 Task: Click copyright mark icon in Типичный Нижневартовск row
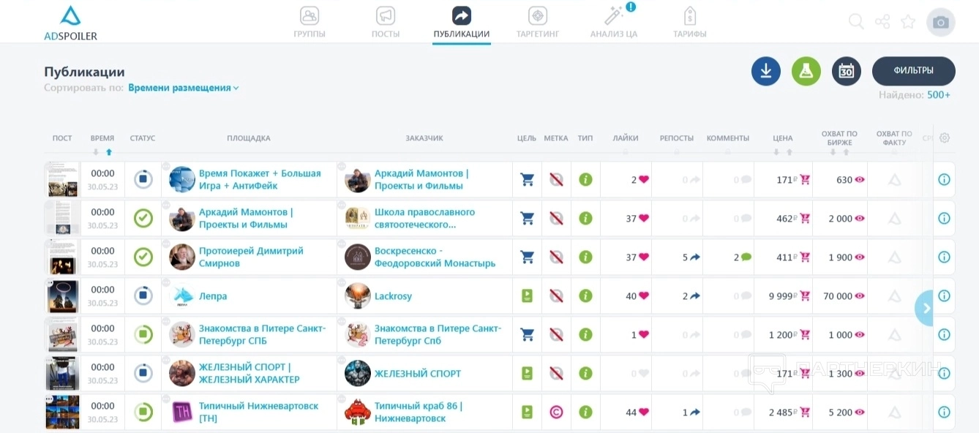click(556, 412)
